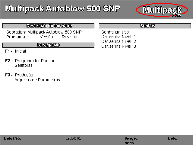
Task: Click the Seleção: status field
Action: pos(131,138)
